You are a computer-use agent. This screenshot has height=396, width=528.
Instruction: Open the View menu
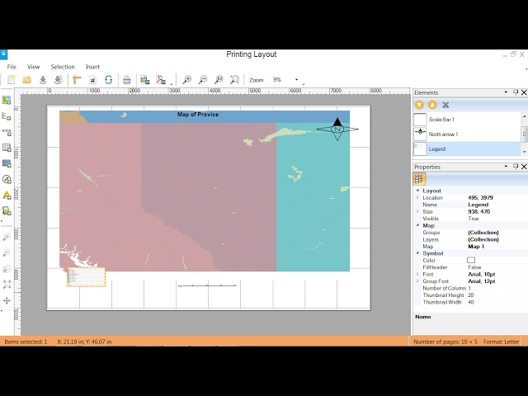[33, 67]
